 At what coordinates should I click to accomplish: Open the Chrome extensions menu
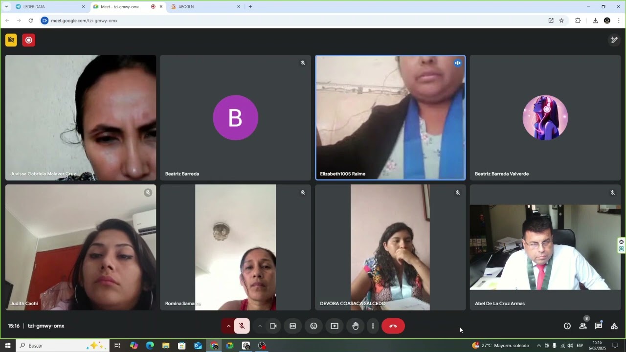tap(578, 21)
